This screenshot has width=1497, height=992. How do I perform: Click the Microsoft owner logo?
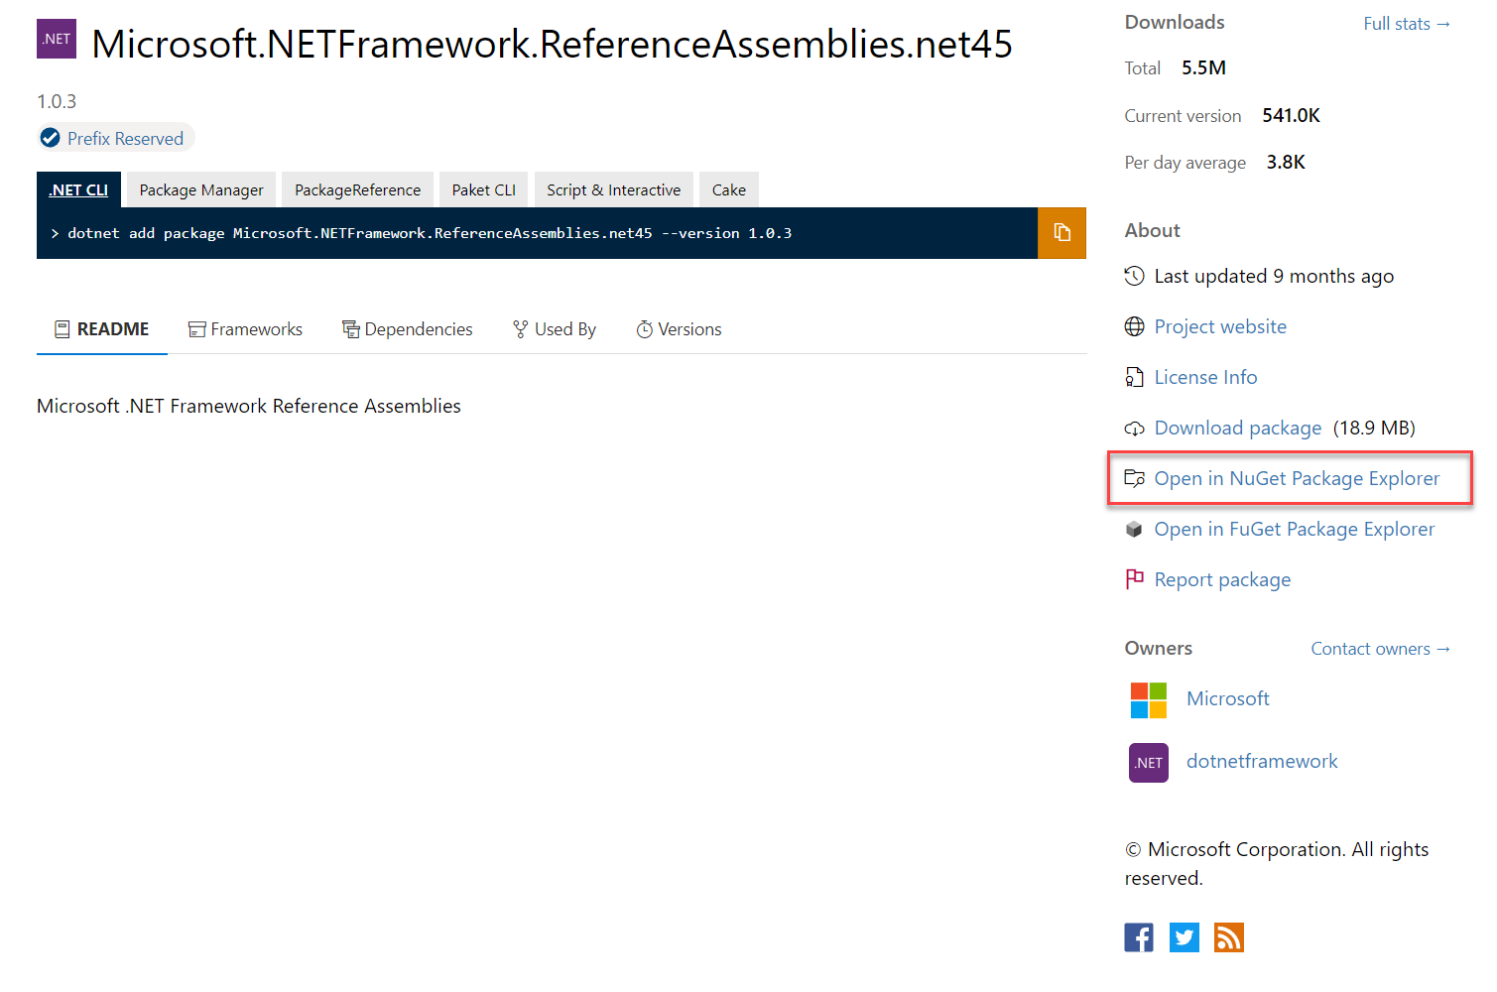[1149, 700]
